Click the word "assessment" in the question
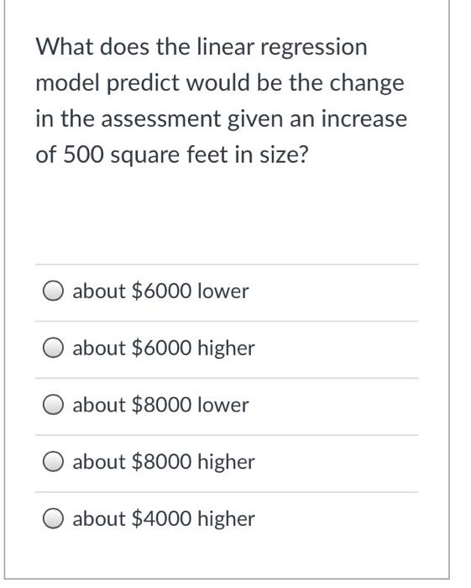Image resolution: width=471 pixels, height=588 pixels. pyautogui.click(x=161, y=119)
